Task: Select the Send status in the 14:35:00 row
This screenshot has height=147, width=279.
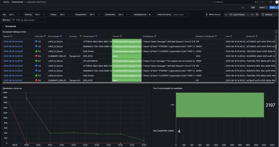Action: [x=127, y=56]
